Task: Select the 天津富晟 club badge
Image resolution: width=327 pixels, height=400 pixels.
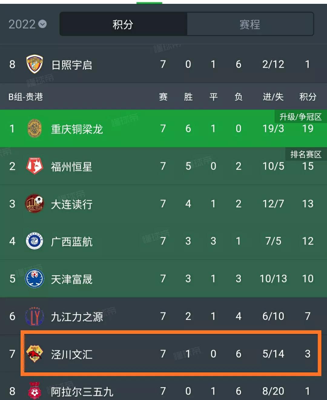Action: pos(34,279)
